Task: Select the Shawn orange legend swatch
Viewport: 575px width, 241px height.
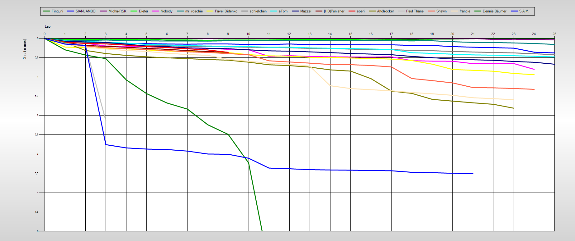Action: pyautogui.click(x=431, y=11)
